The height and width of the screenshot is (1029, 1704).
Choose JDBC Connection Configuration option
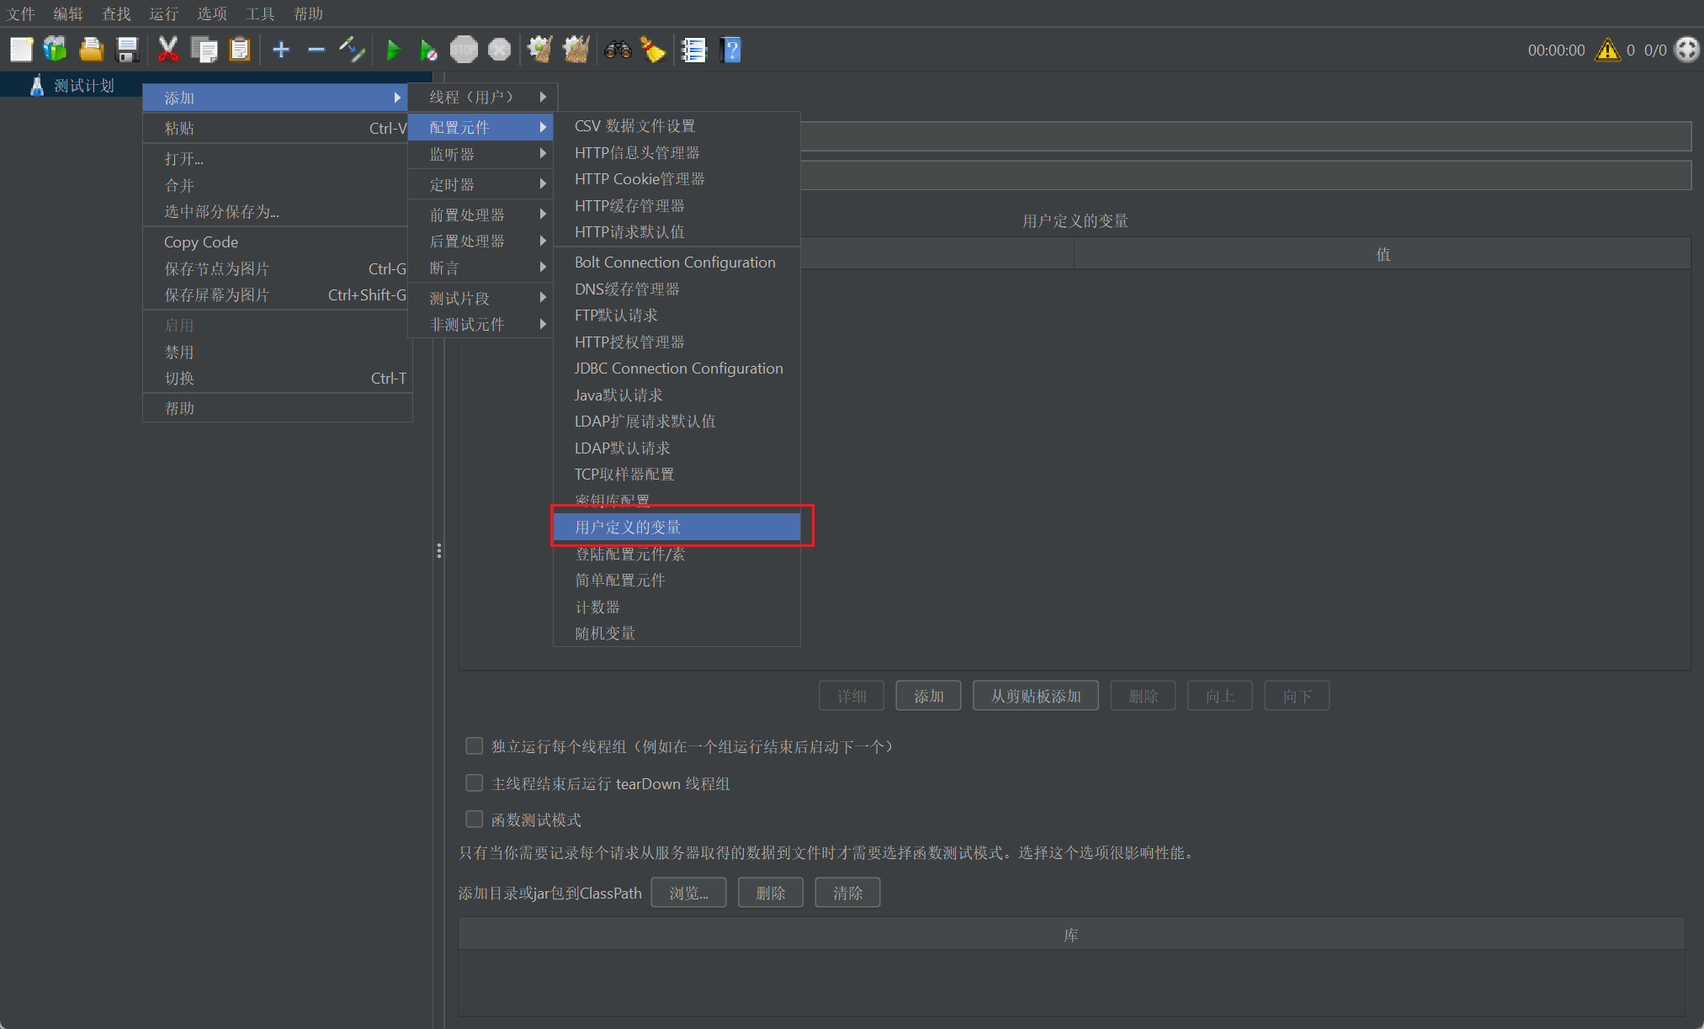pyautogui.click(x=677, y=368)
